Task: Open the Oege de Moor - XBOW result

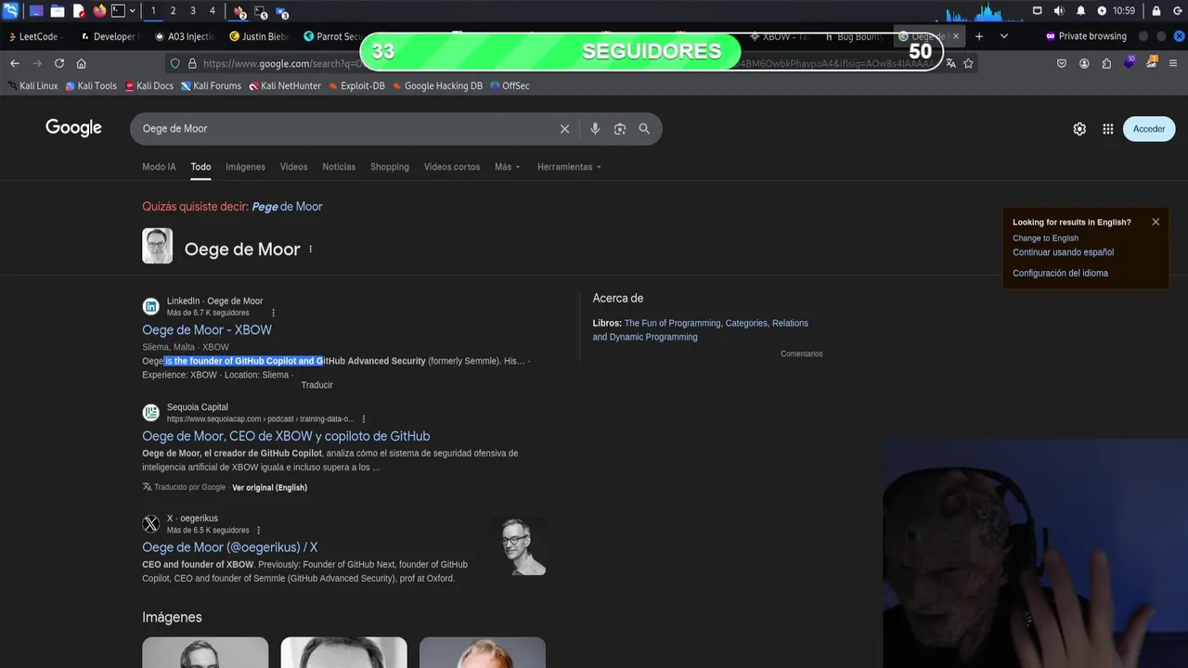Action: 207,329
